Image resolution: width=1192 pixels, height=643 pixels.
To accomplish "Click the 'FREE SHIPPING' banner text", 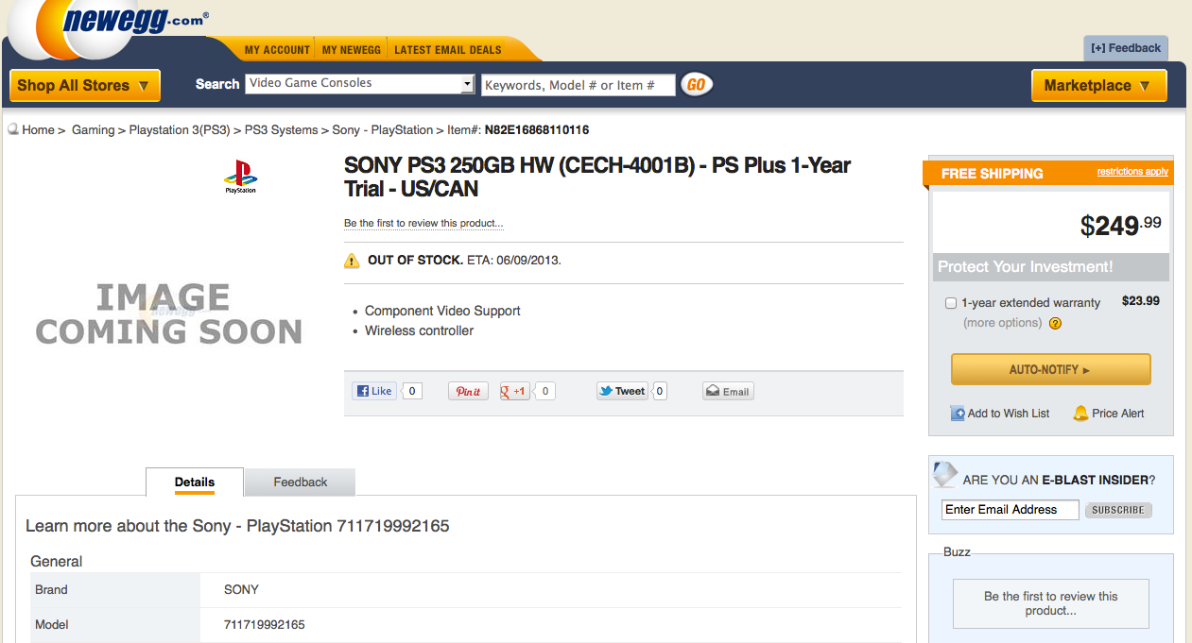I will click(993, 174).
